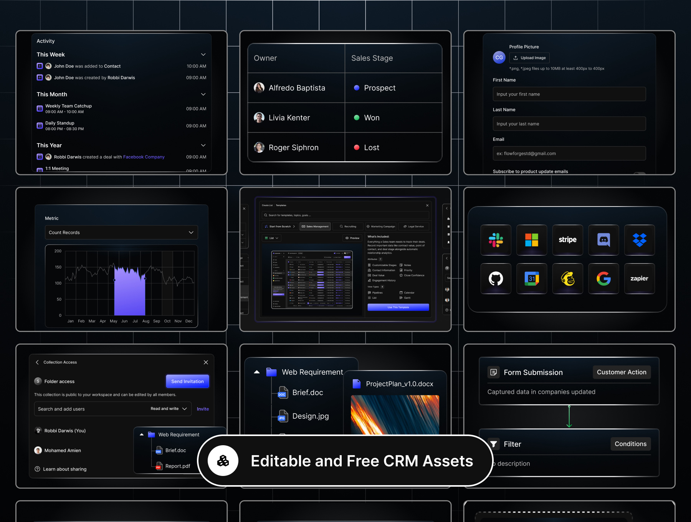The image size is (691, 522).
Task: Collapse the This Week activity section
Action: [203, 54]
